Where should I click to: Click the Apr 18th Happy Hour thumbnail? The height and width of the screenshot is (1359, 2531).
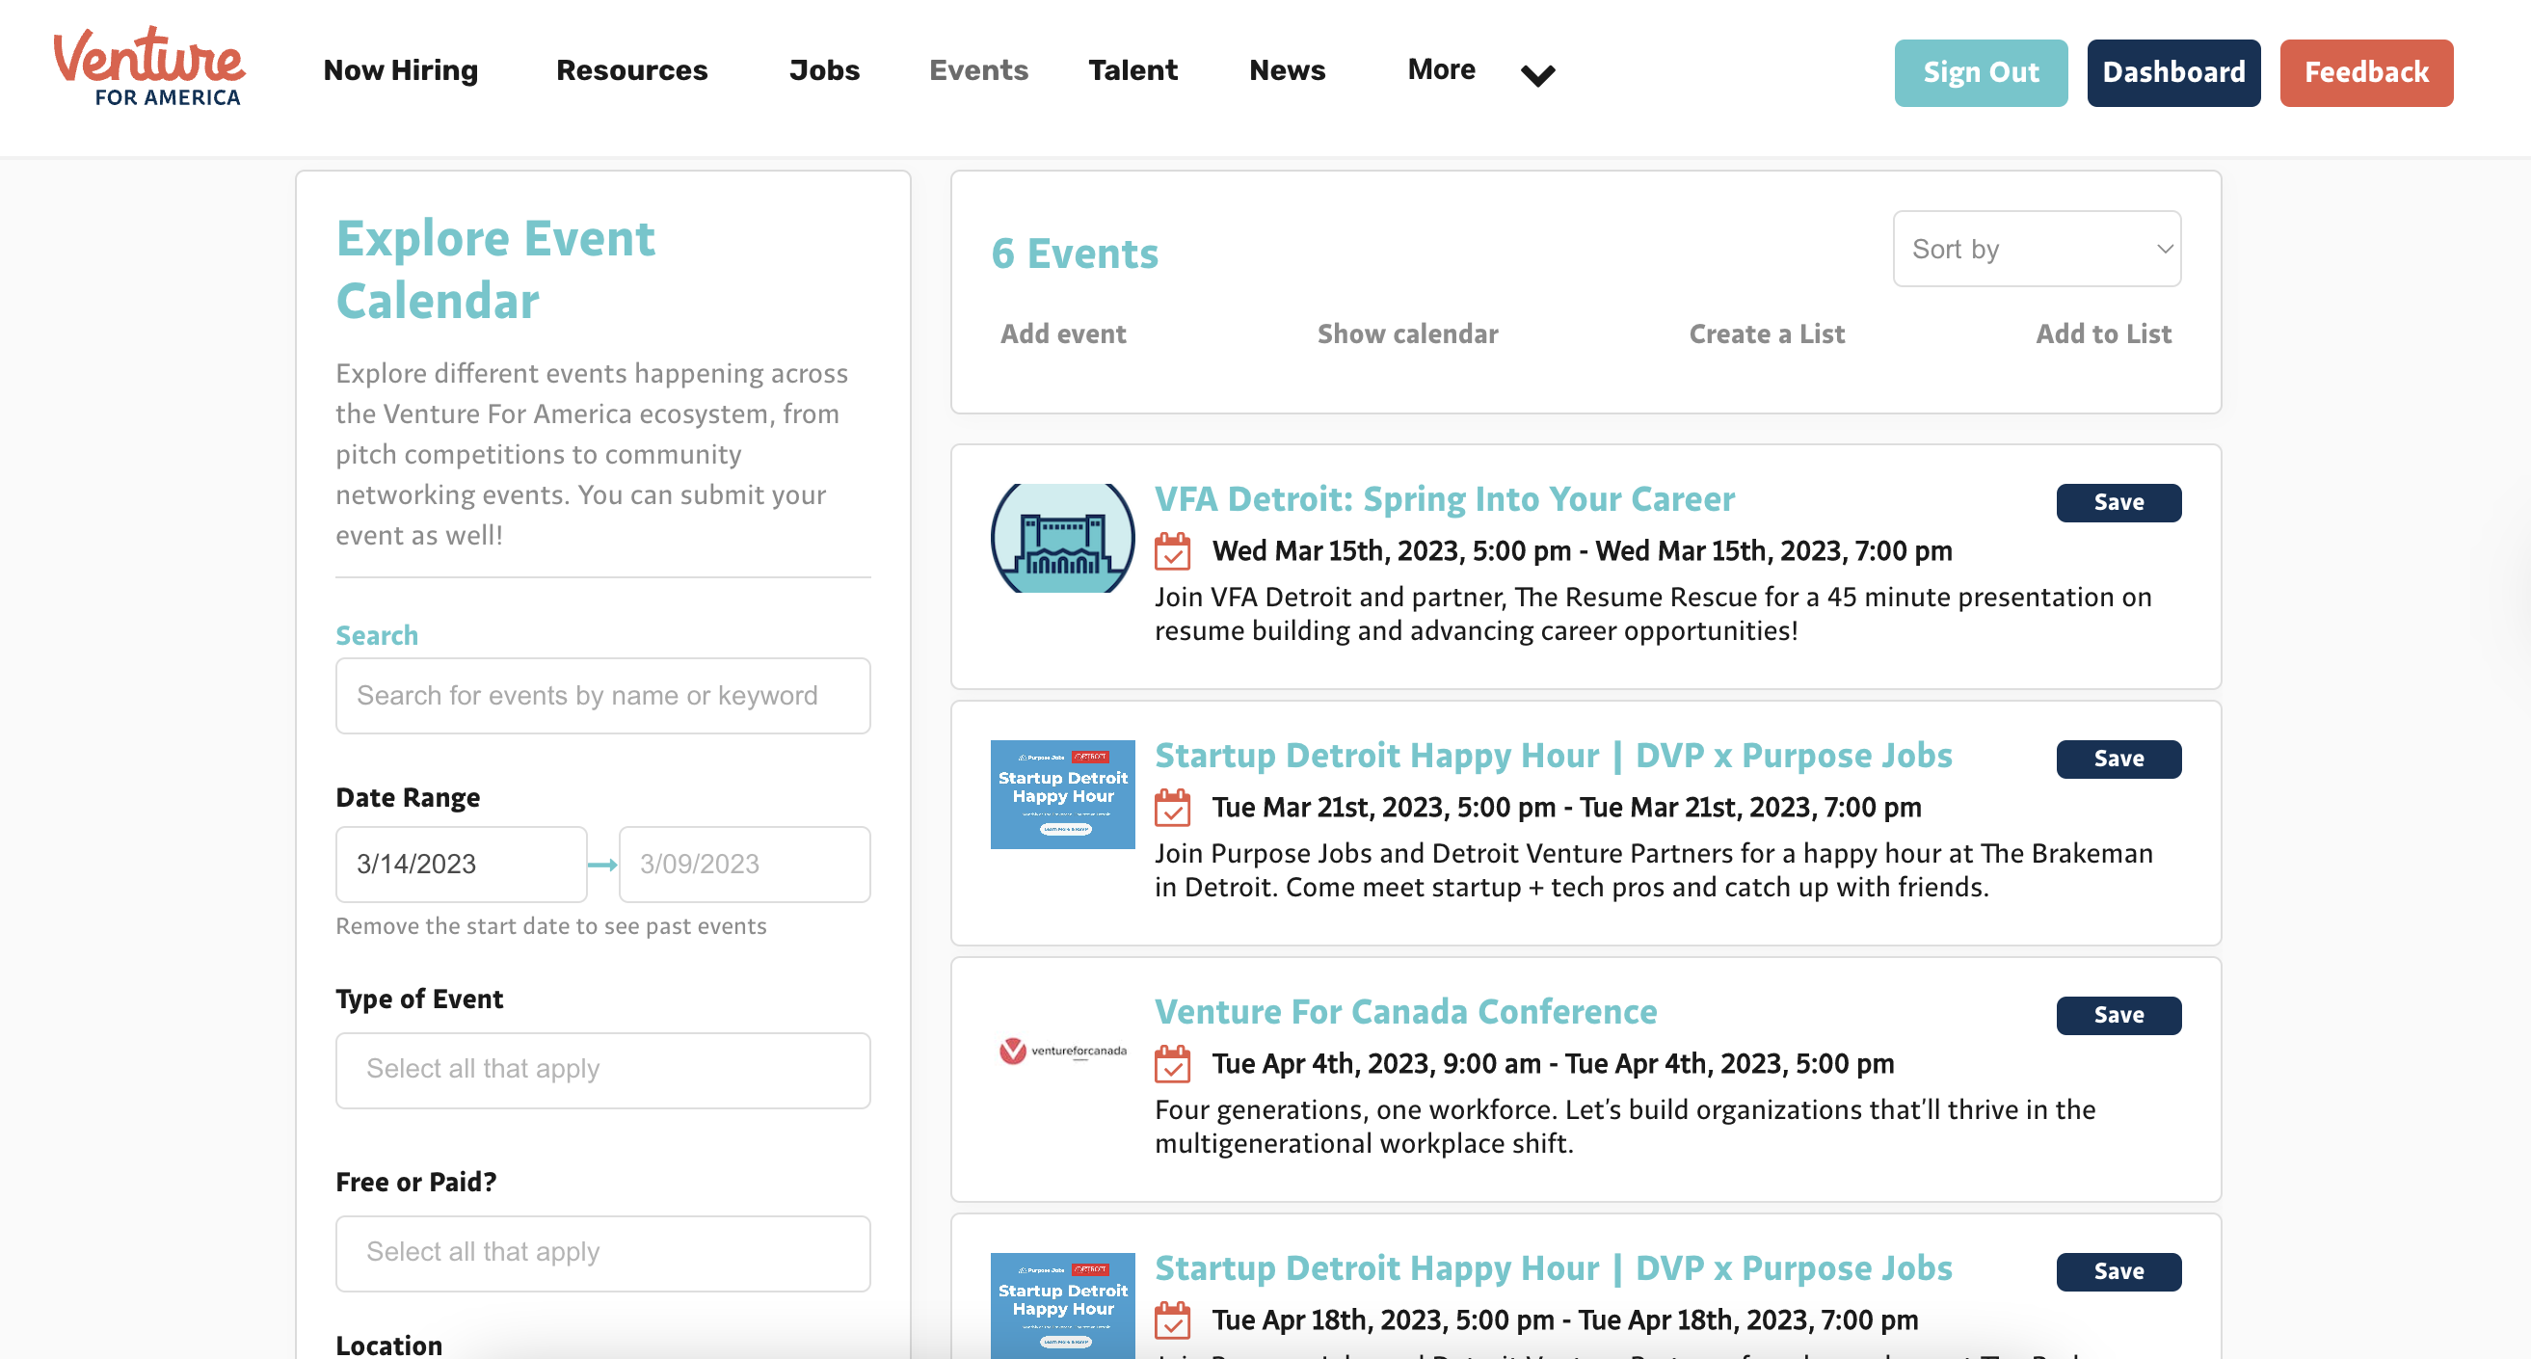[1062, 1306]
